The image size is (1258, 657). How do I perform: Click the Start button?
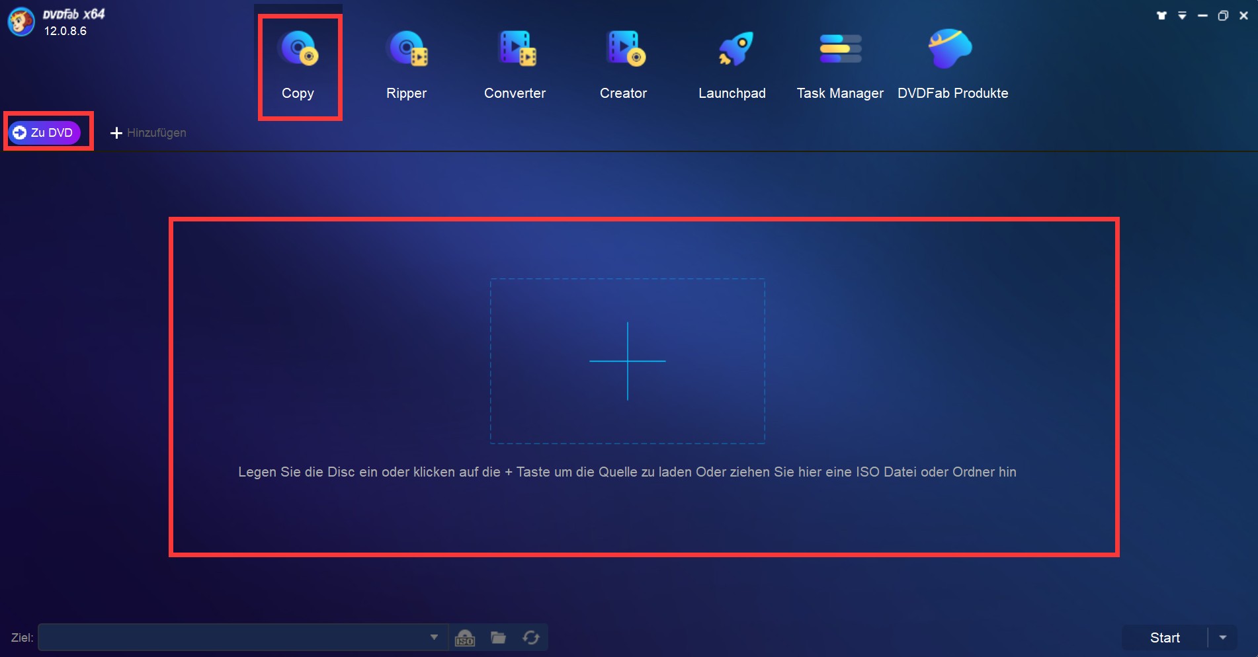1165,638
